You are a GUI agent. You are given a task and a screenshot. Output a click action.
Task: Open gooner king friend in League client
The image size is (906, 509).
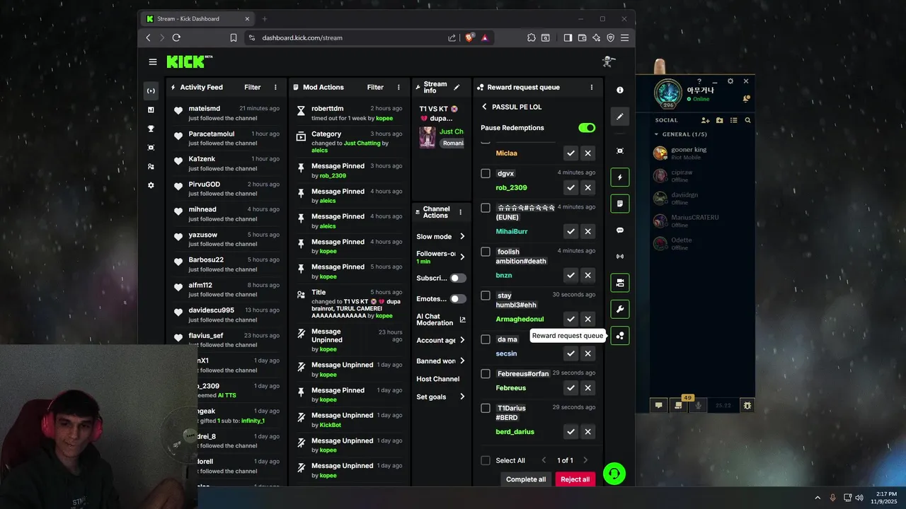pyautogui.click(x=702, y=153)
